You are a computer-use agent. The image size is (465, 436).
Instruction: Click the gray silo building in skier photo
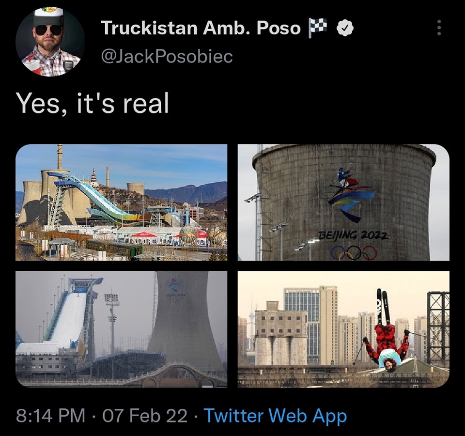[x=280, y=334]
